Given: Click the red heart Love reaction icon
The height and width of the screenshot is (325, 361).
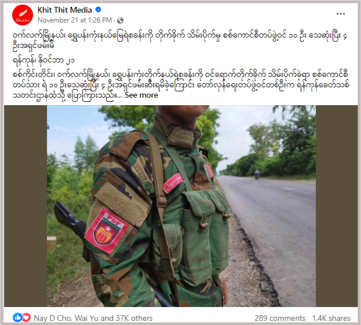Looking at the screenshot, I should coord(25,317).
